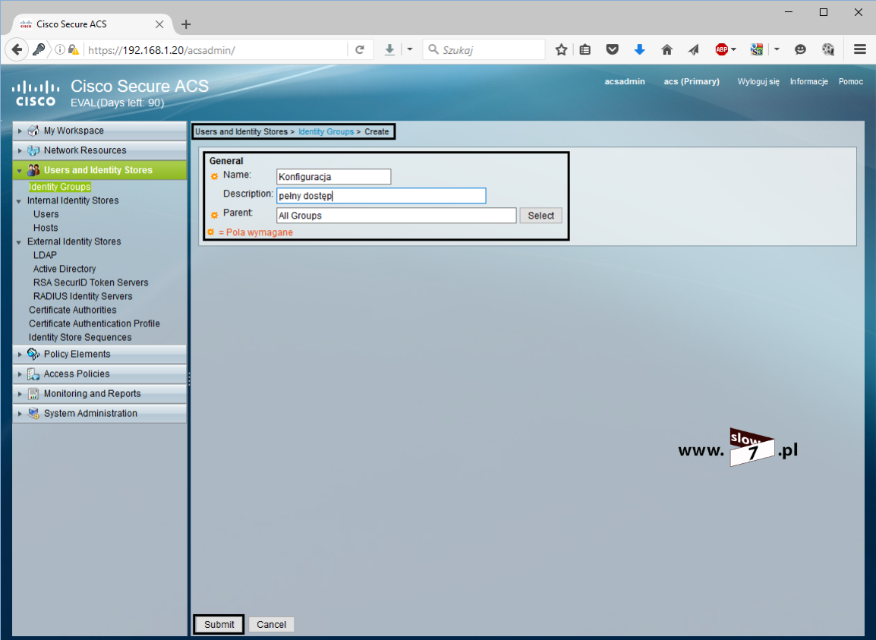Open Users under Internal Identity Stores
This screenshot has height=640, width=876.
tap(46, 214)
